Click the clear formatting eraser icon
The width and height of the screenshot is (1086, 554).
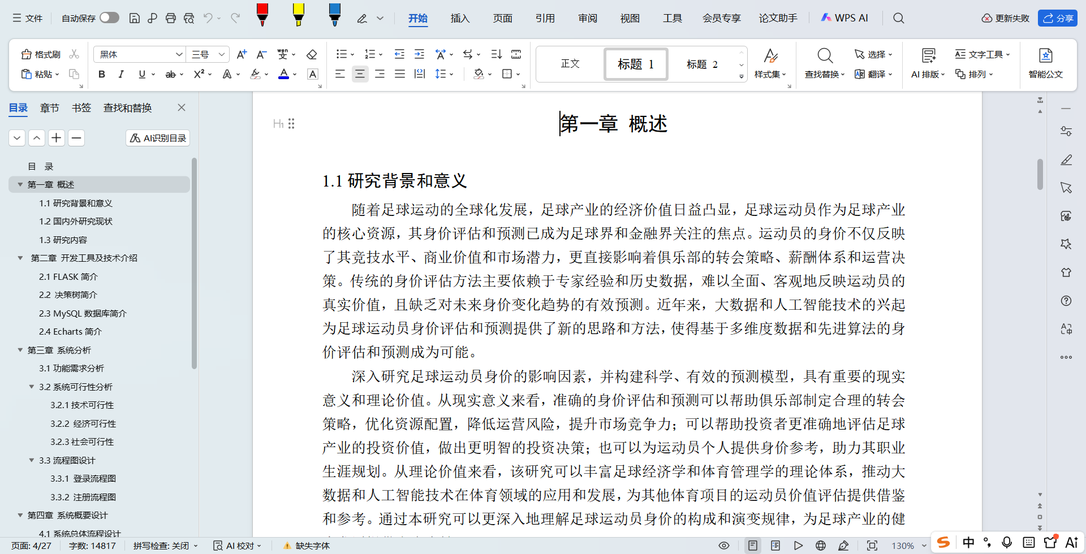tap(312, 54)
